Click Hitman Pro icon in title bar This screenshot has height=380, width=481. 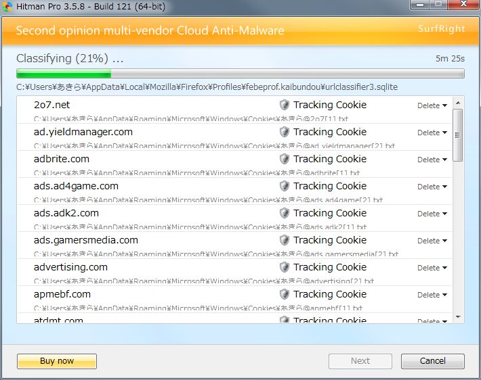coord(7,7)
